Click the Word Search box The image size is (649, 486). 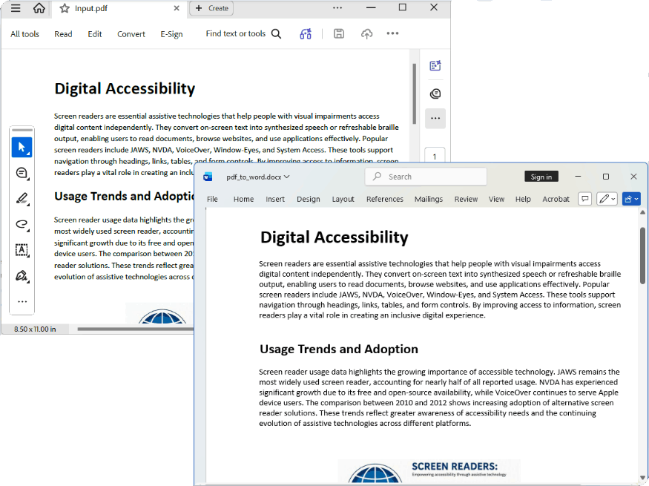click(426, 177)
